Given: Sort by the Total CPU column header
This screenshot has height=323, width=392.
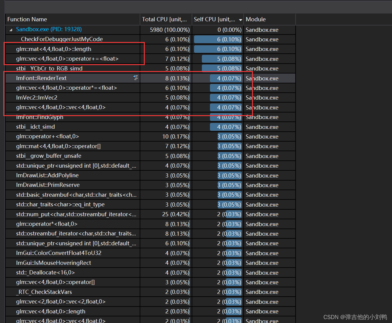Looking at the screenshot, I should click(x=166, y=19).
